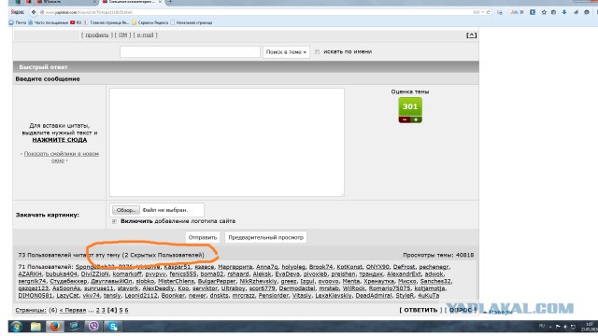
Task: Select the active topic browser tab
Action: click(x=132, y=2)
